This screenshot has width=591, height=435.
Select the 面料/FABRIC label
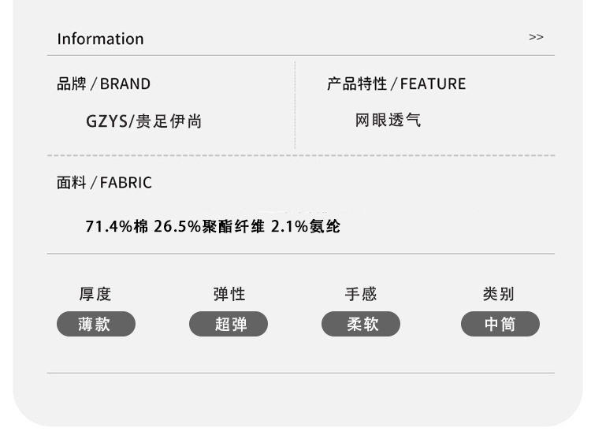[104, 183]
